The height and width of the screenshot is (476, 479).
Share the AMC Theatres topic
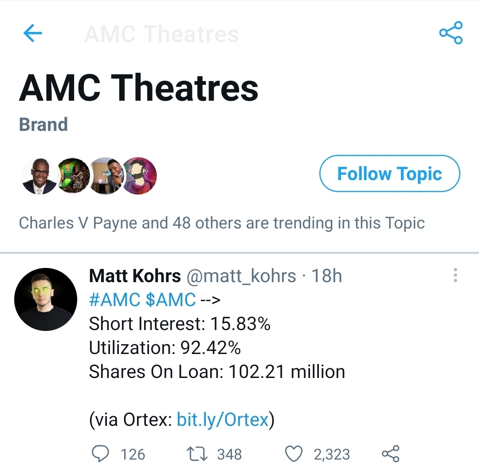click(451, 33)
